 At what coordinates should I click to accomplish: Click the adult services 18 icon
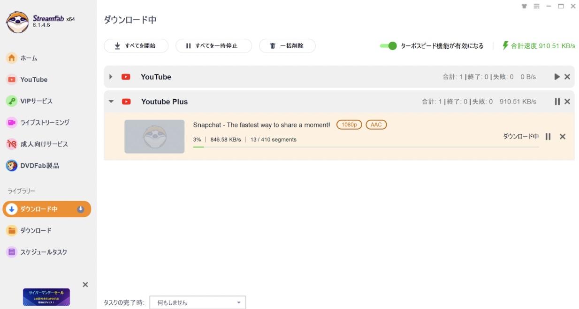point(12,144)
